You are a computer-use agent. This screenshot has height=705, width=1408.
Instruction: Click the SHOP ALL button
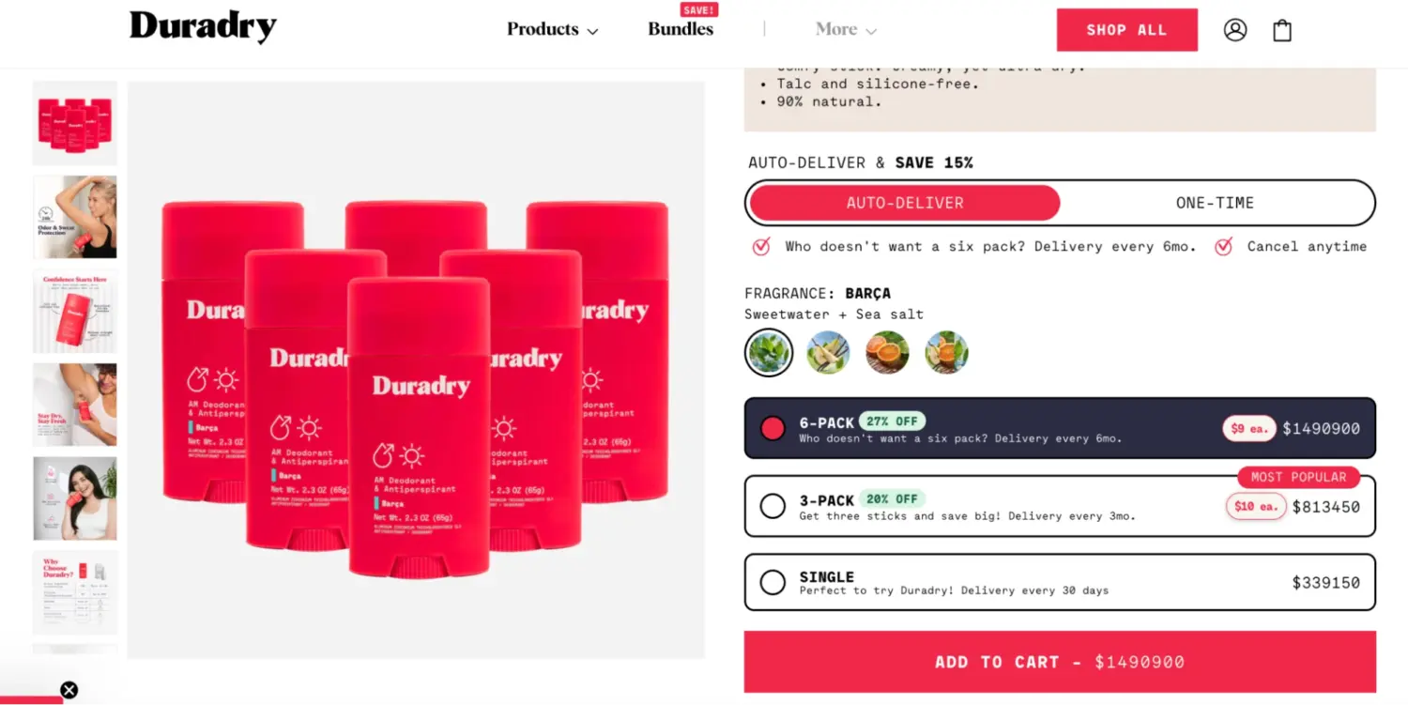[1126, 30]
